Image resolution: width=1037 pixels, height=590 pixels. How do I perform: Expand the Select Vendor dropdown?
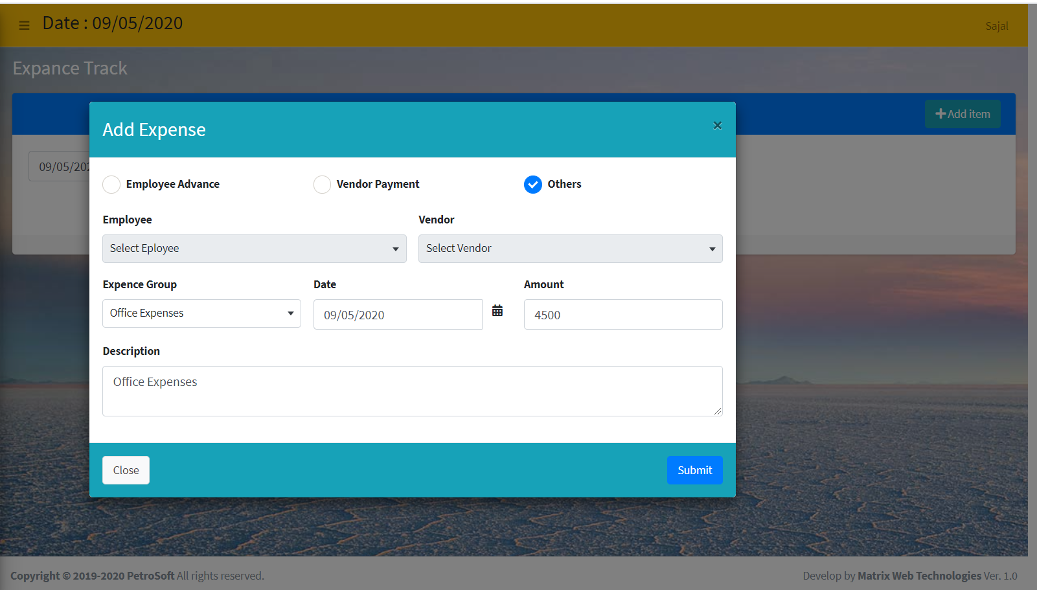[x=570, y=249]
